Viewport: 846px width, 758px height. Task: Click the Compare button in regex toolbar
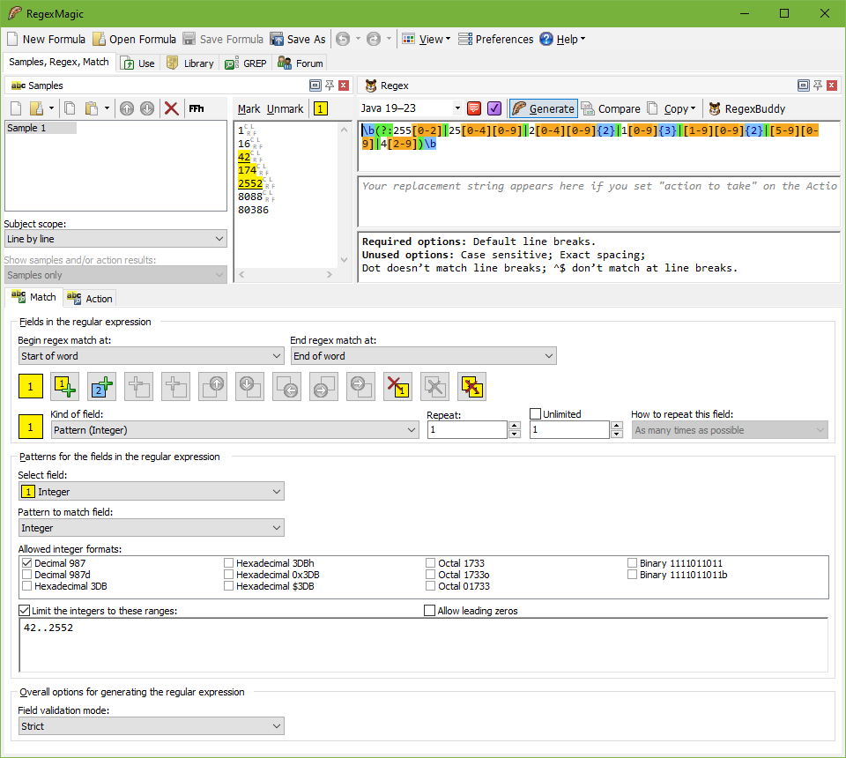pyautogui.click(x=610, y=108)
